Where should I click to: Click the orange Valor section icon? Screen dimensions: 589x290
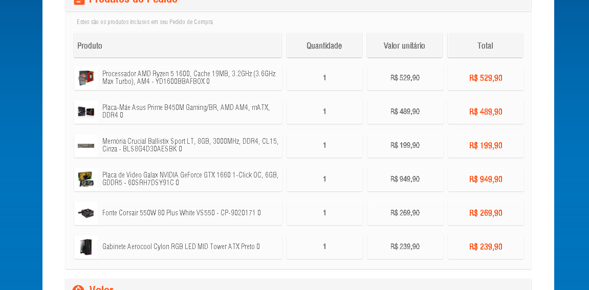78,288
